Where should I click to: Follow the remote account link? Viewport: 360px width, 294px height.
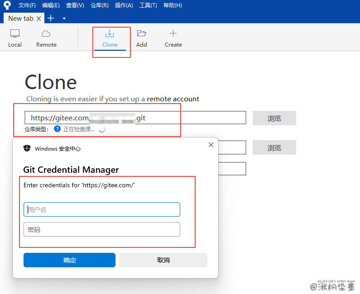(173, 99)
